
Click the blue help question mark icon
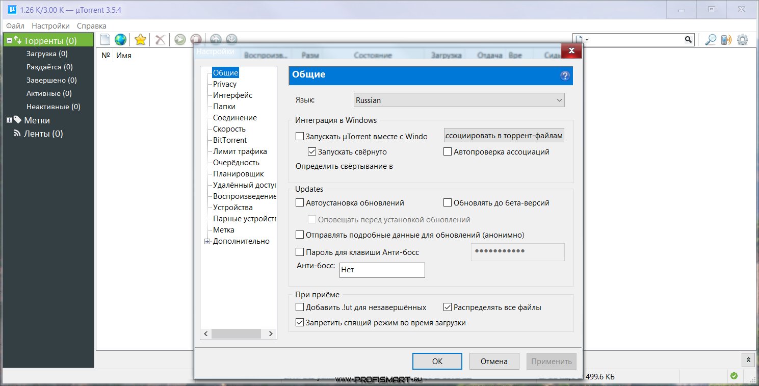[565, 75]
